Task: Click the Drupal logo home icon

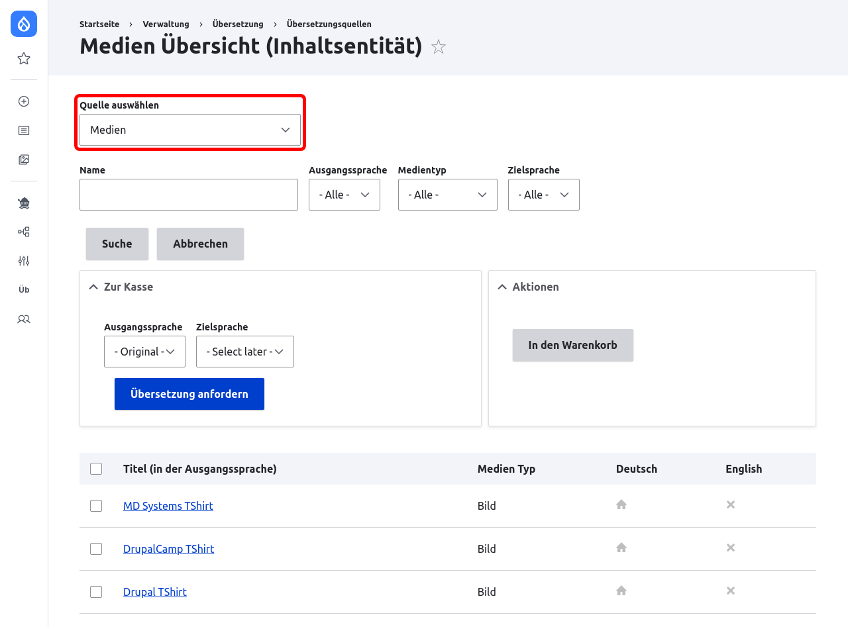Action: point(24,24)
